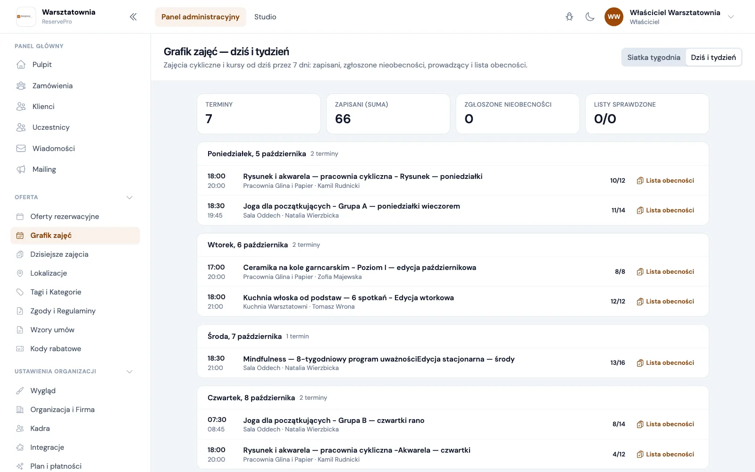
Task: Click the Warsztatownia logo thumbnail
Action: click(26, 17)
